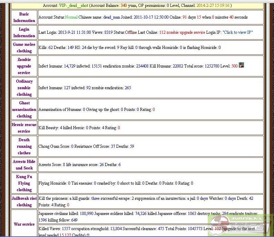
Task: Open the Basic Information section header
Action: point(24,17)
